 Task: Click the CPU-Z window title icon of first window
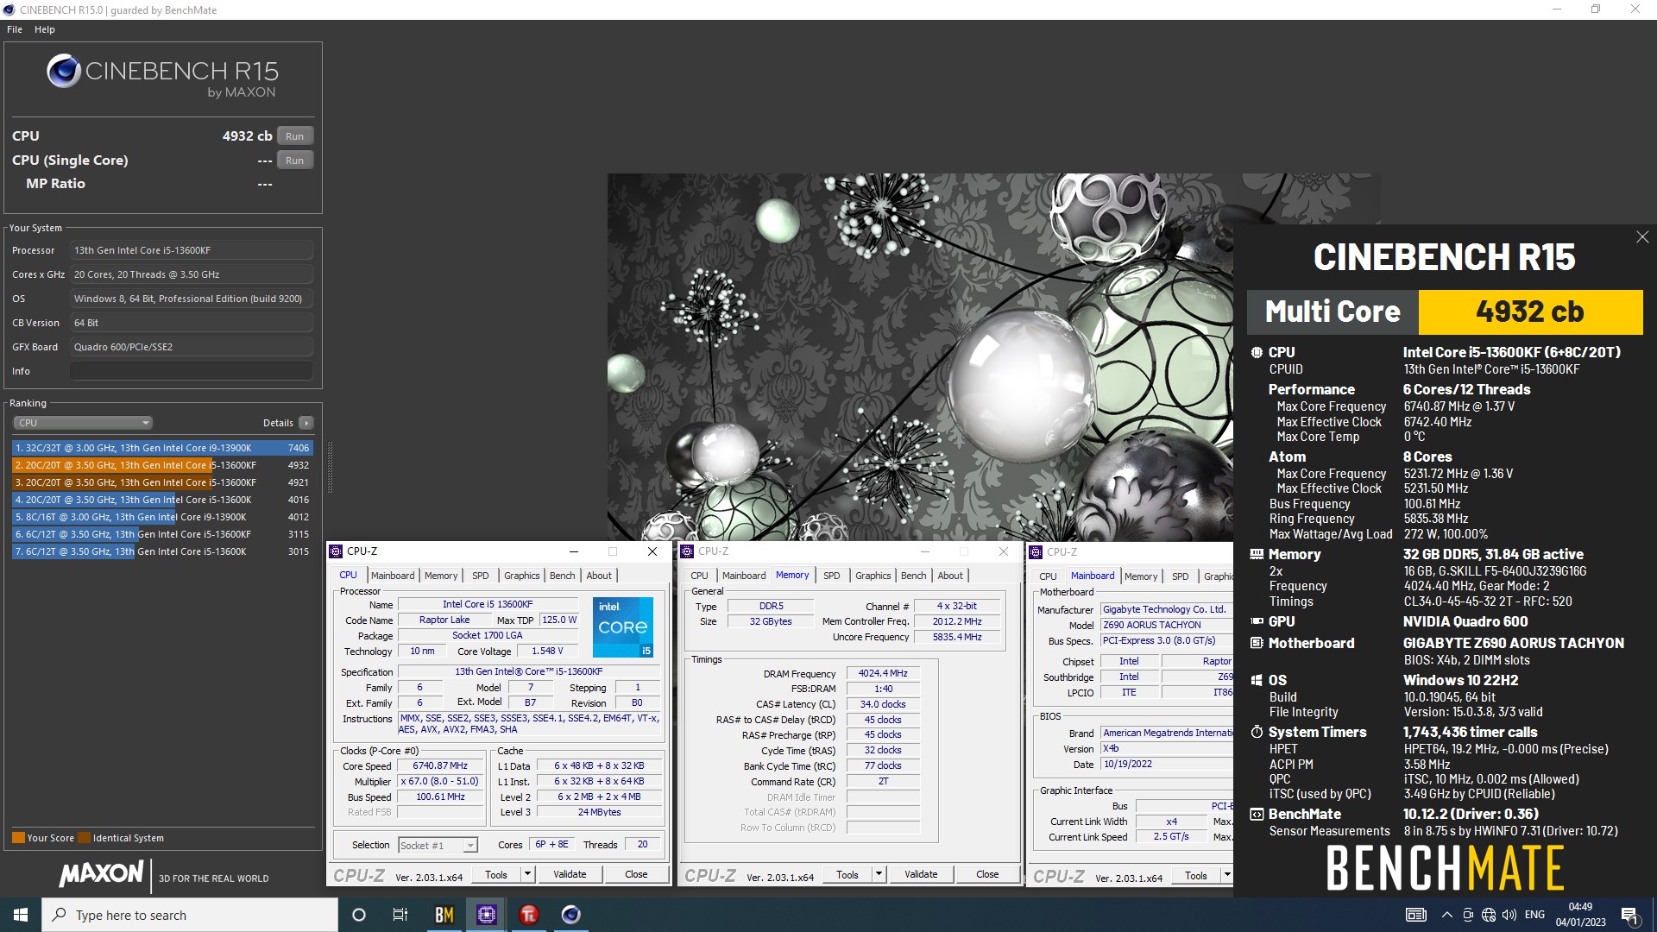point(337,551)
